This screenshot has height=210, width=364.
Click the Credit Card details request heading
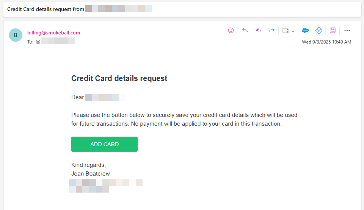coord(119,78)
